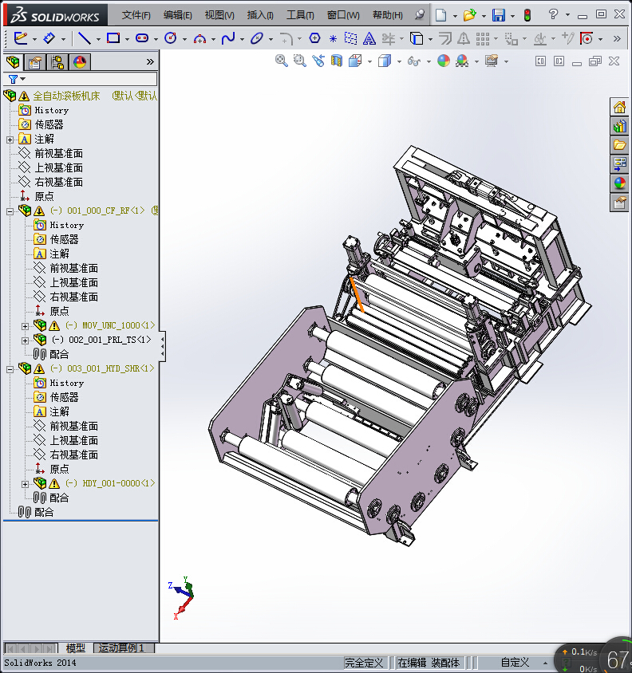Open SolidWorks Resources home pane
Viewport: 632px width, 673px height.
619,107
